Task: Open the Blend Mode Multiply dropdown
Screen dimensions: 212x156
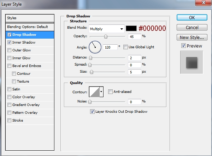Action: coord(106,28)
